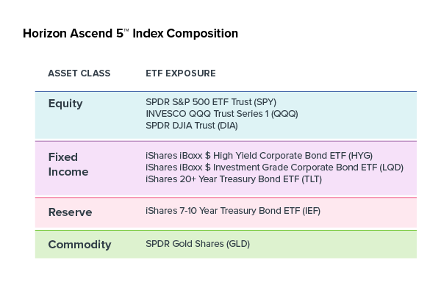Click SPDR DJIA Trust (DIA) entry
The width and height of the screenshot is (441, 288).
tap(192, 126)
